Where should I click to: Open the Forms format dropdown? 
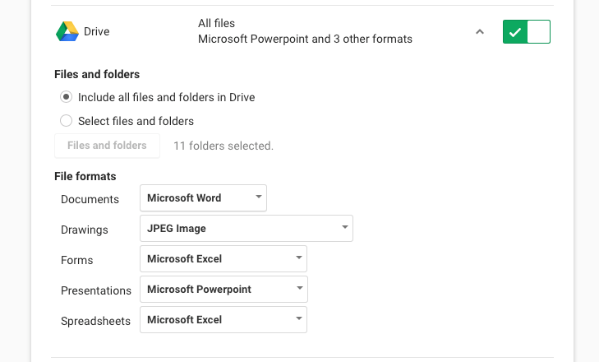(223, 258)
